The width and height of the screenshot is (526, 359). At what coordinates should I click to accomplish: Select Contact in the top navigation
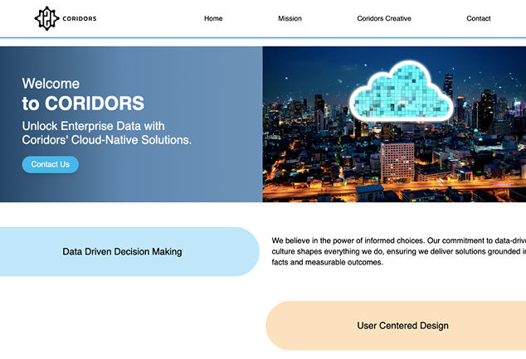(x=478, y=18)
